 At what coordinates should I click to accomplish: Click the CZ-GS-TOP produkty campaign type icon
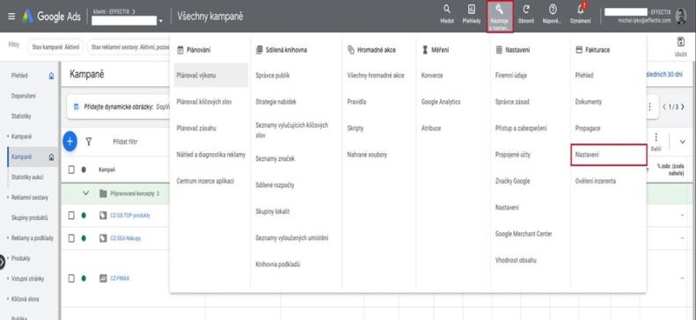coord(103,215)
